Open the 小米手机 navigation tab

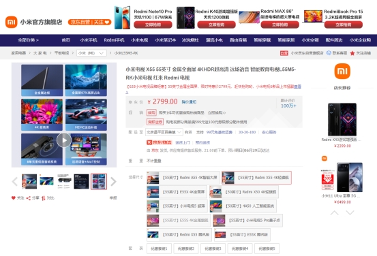coord(89,40)
